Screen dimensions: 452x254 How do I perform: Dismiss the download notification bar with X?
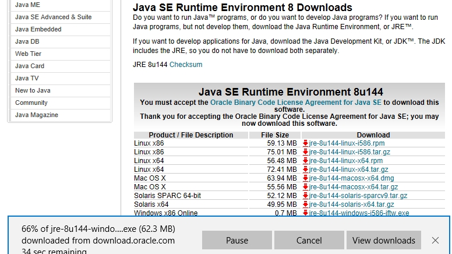pyautogui.click(x=435, y=240)
